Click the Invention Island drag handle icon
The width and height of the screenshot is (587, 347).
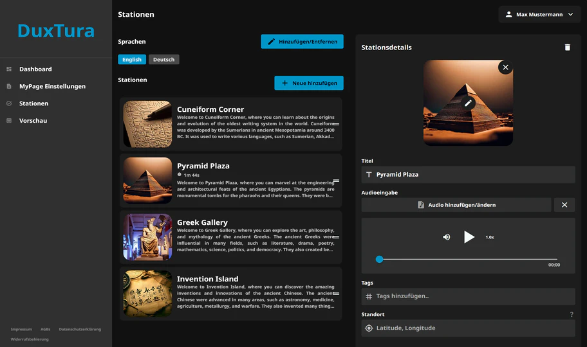tap(336, 294)
